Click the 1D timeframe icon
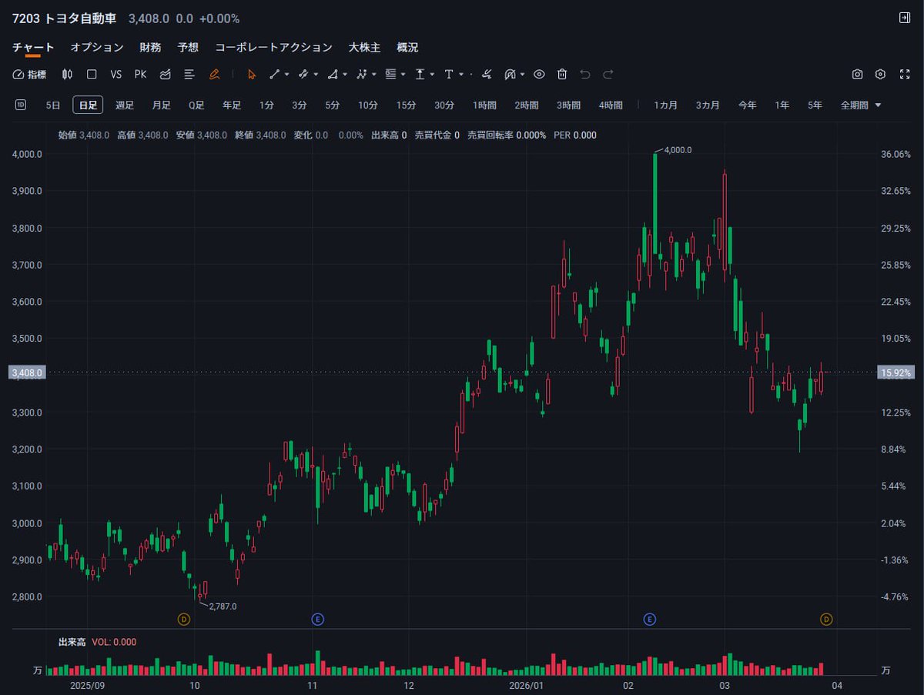 click(x=21, y=105)
